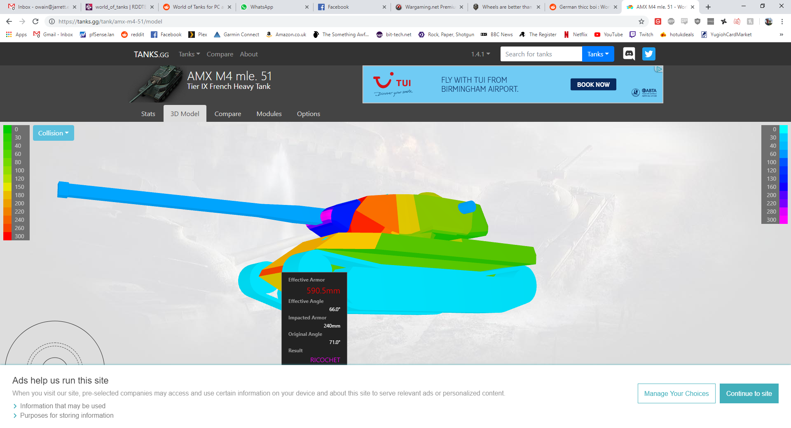Click the red 300 swatch in left legend

coord(7,236)
